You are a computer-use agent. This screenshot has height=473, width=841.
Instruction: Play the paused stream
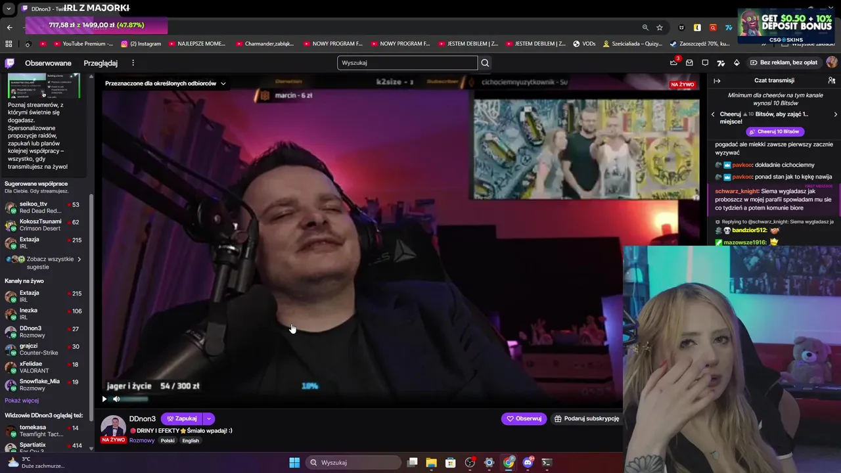(104, 399)
